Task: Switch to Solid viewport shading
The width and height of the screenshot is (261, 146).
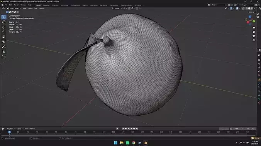Action: [x=249, y=8]
